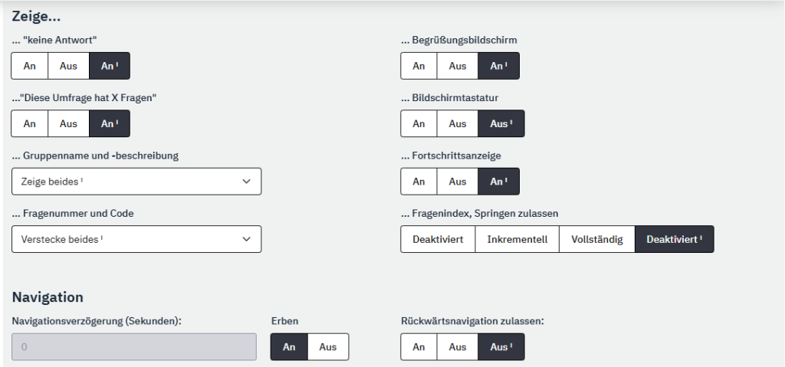Click chevron arrow of "Zeige beides" combo box
The width and height of the screenshot is (785, 367).
click(x=246, y=182)
